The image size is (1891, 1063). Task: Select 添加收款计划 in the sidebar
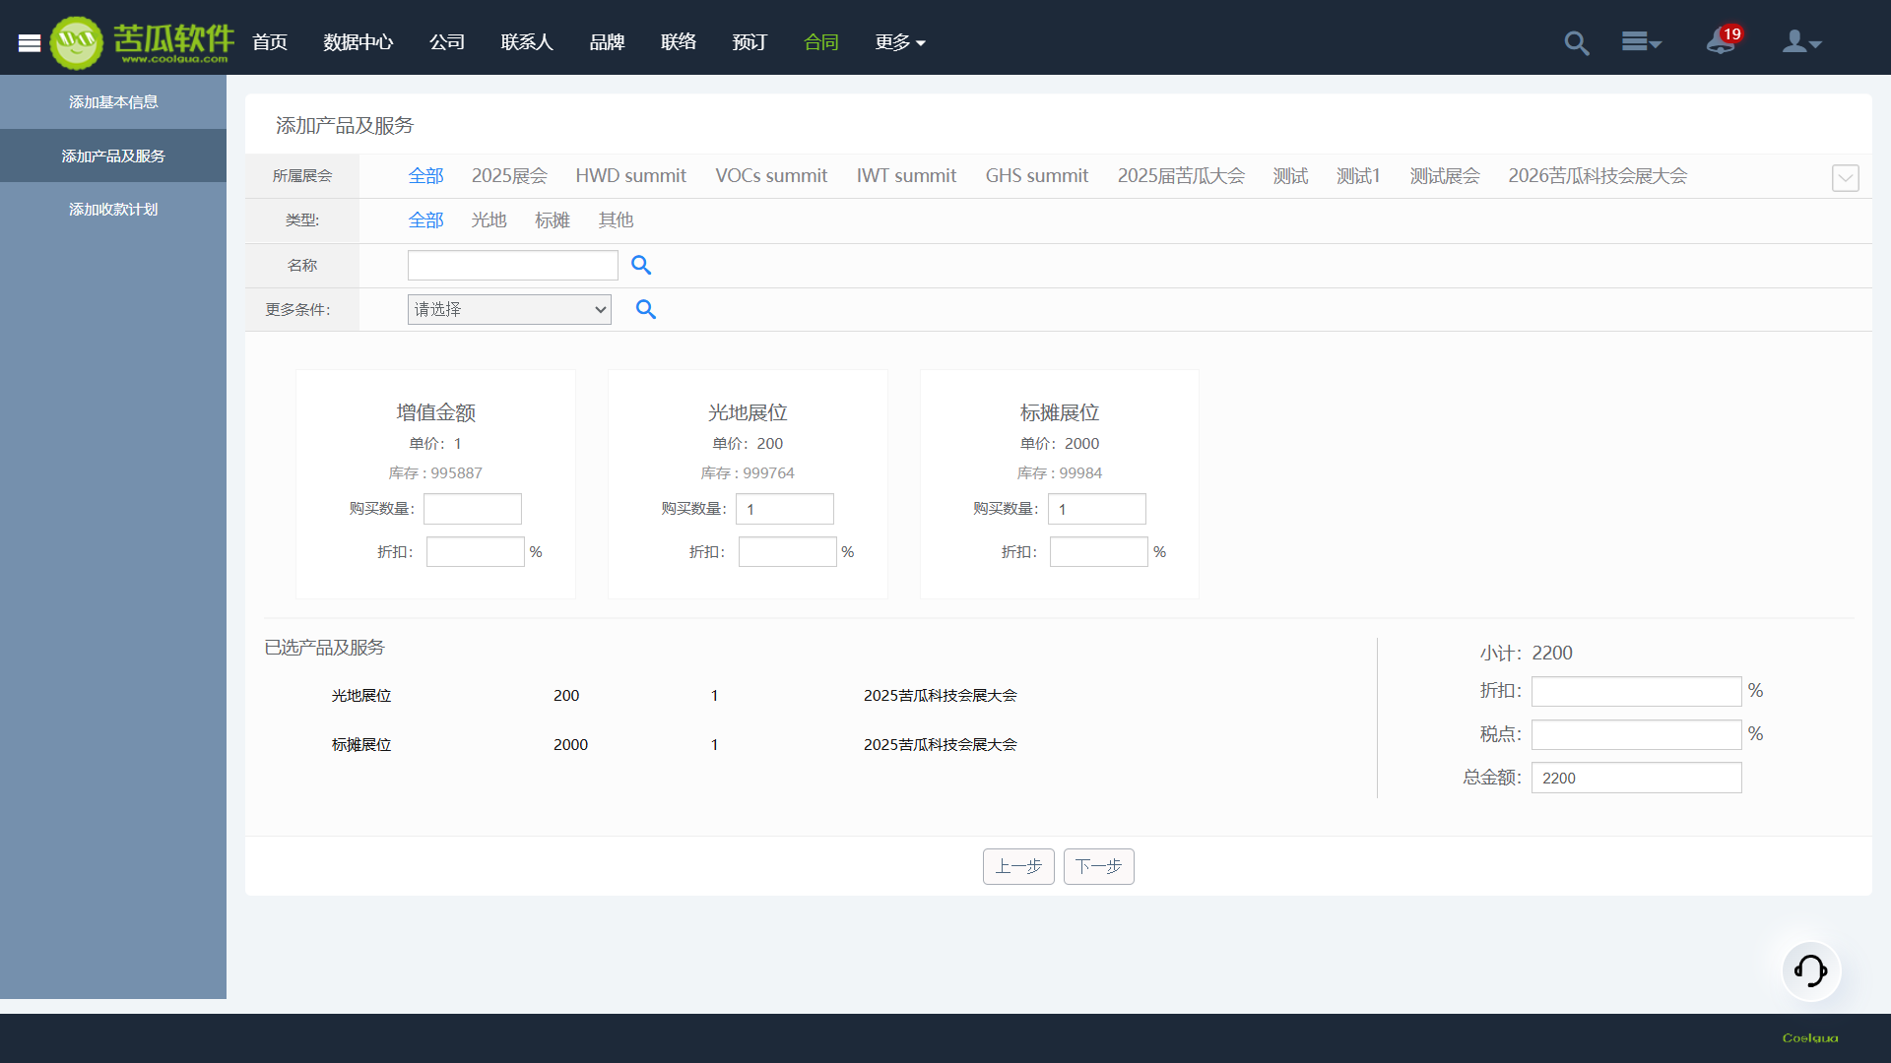[113, 209]
